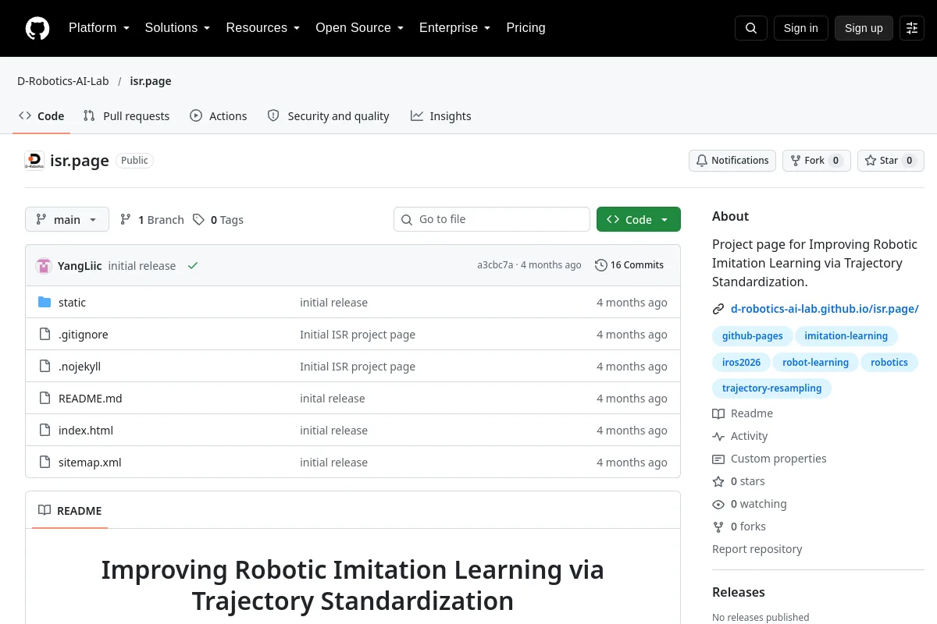Go to the Pricing page
The image size is (937, 624).
tap(526, 28)
